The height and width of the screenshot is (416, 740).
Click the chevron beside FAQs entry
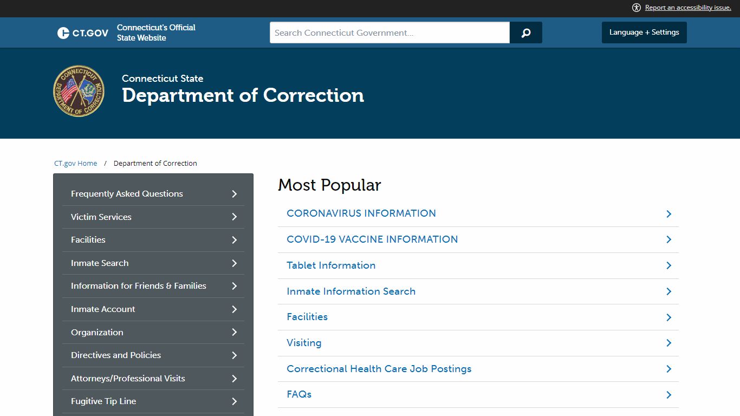coord(668,395)
